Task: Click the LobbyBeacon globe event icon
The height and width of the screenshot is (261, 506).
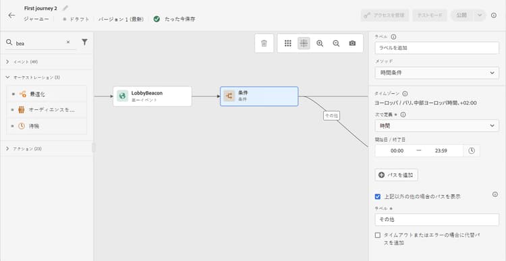Action: pos(122,96)
